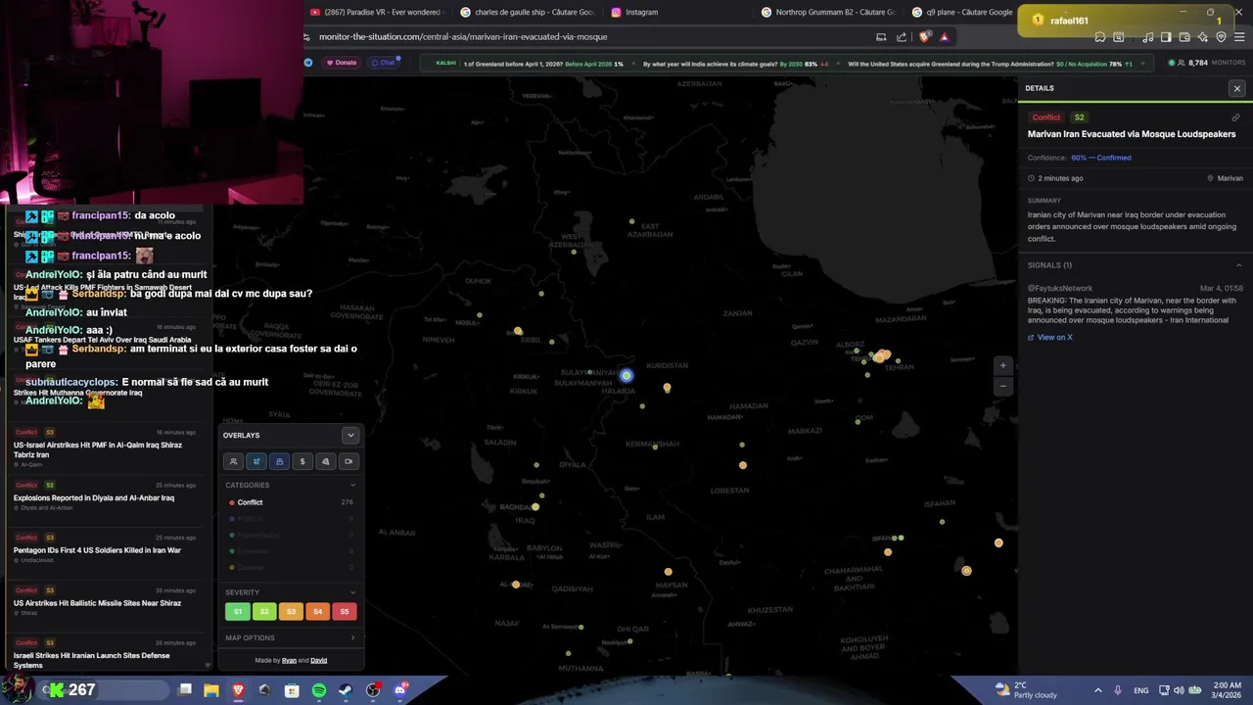Select the S3 severity swatch
This screenshot has width=1253, height=705.
coord(291,611)
